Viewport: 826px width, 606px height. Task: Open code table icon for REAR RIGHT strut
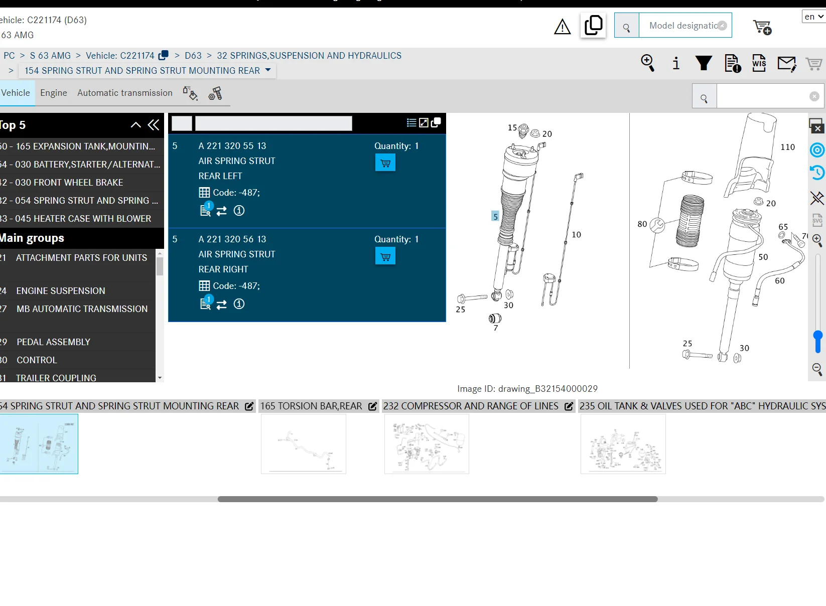(204, 286)
